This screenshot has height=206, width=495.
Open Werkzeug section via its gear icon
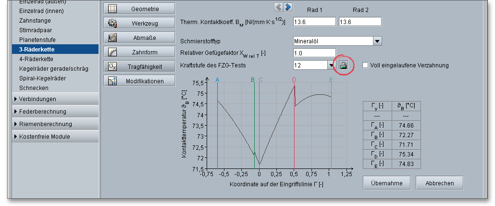(112, 23)
